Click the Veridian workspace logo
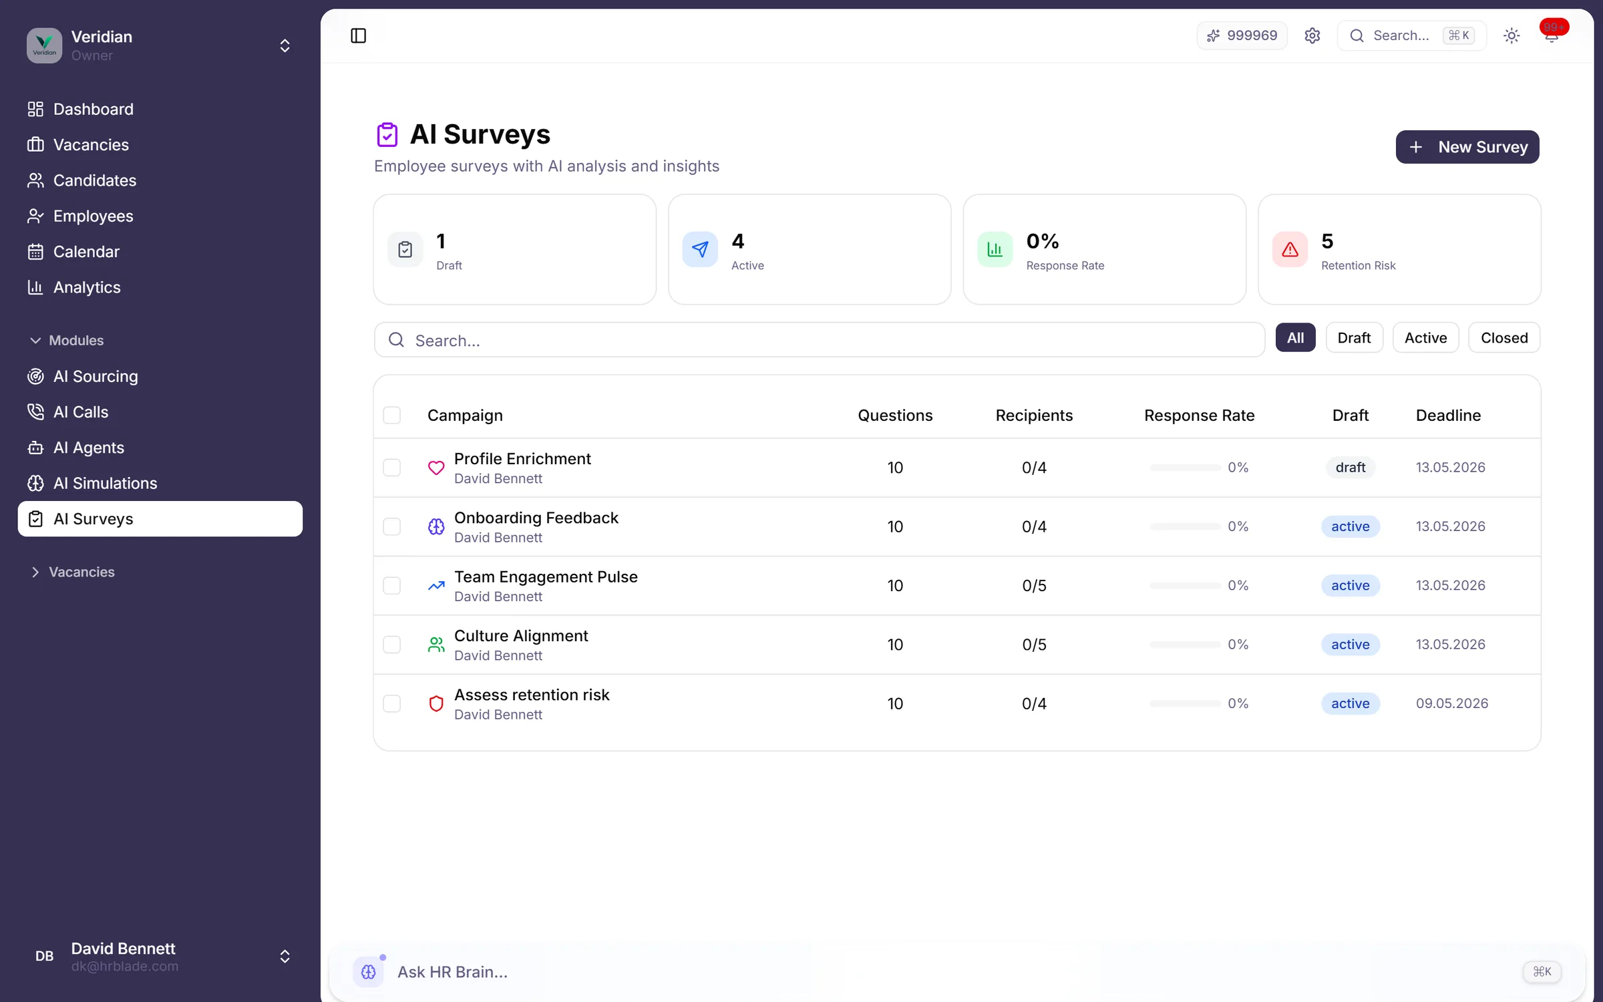This screenshot has width=1603, height=1002. pos(44,45)
